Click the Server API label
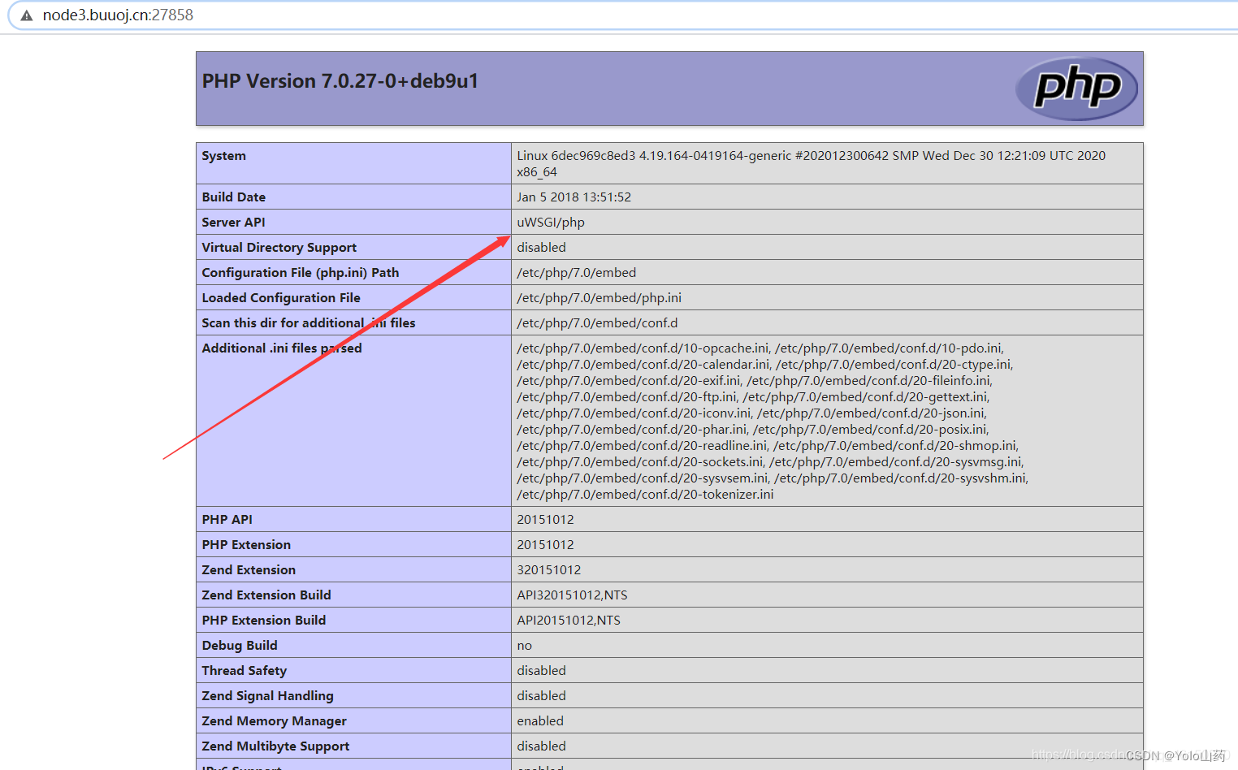Viewport: 1238px width, 770px height. pyautogui.click(x=234, y=223)
